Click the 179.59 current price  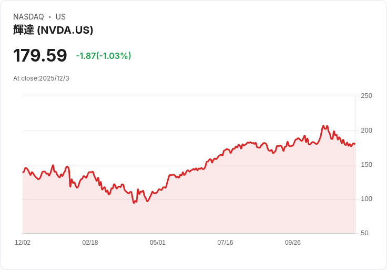pyautogui.click(x=40, y=56)
